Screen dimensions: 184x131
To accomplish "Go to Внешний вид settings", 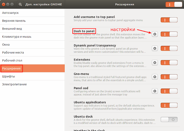I will [32, 29].
